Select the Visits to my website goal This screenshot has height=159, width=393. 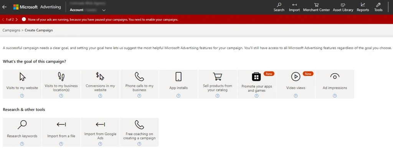tap(22, 84)
